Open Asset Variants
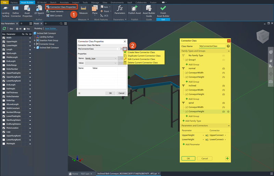The width and height of the screenshot is (274, 176). tap(55, 11)
